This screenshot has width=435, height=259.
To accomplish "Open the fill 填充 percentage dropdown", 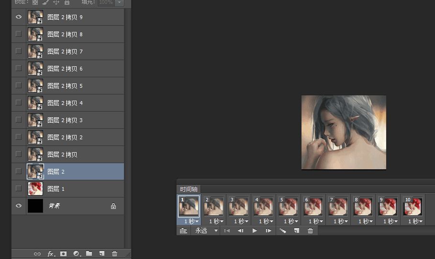I will pyautogui.click(x=119, y=2).
